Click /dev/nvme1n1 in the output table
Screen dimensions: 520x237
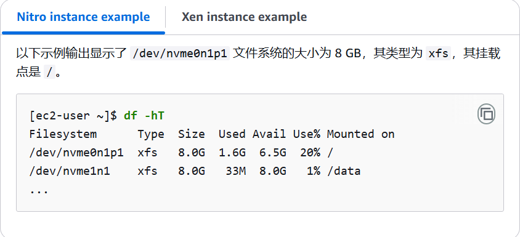click(70, 171)
